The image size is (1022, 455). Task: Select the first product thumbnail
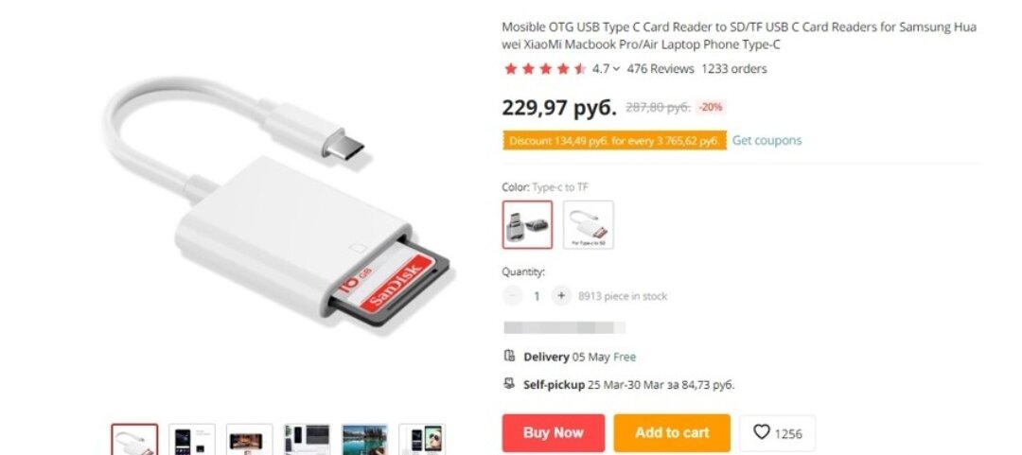click(x=134, y=439)
